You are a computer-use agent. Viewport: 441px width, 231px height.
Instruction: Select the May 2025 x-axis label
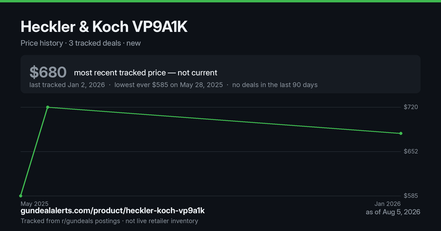coord(35,204)
